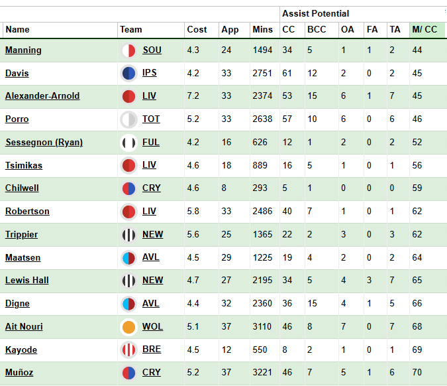Viewport: 447px width, 386px height.
Task: Click the M/ CC column header
Action: tap(424, 30)
